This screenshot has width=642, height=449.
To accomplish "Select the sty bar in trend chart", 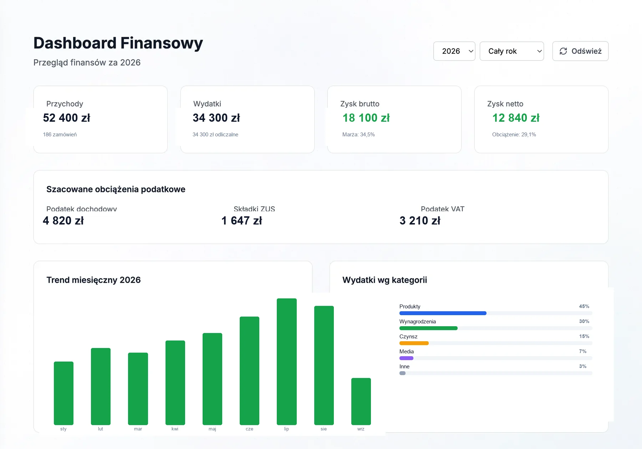I will 63,393.
